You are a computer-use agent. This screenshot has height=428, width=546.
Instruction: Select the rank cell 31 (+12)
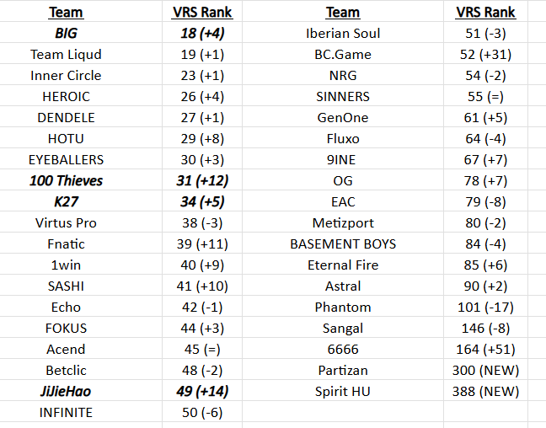(202, 180)
